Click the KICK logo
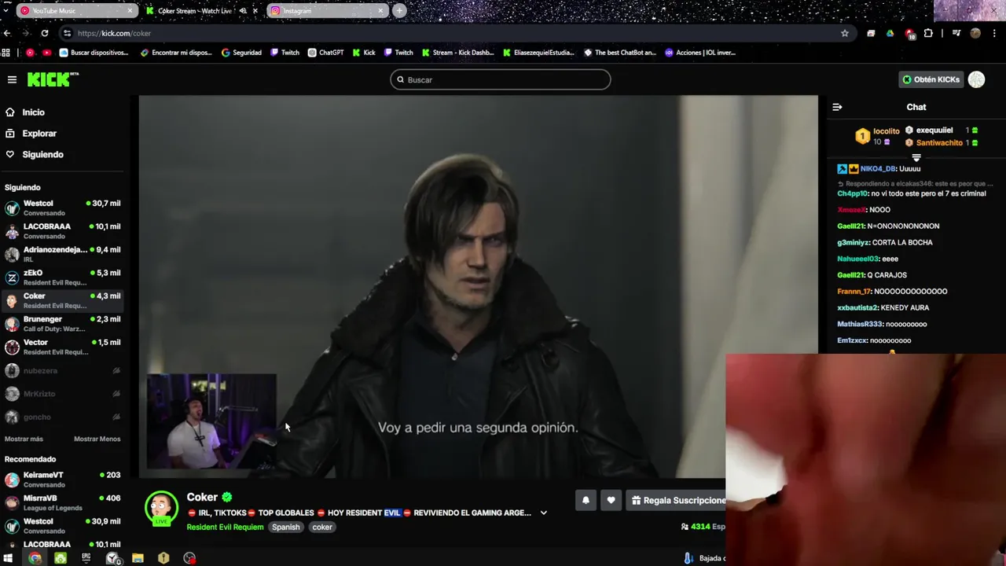Screen dimensions: 1006x566 pos(53,79)
